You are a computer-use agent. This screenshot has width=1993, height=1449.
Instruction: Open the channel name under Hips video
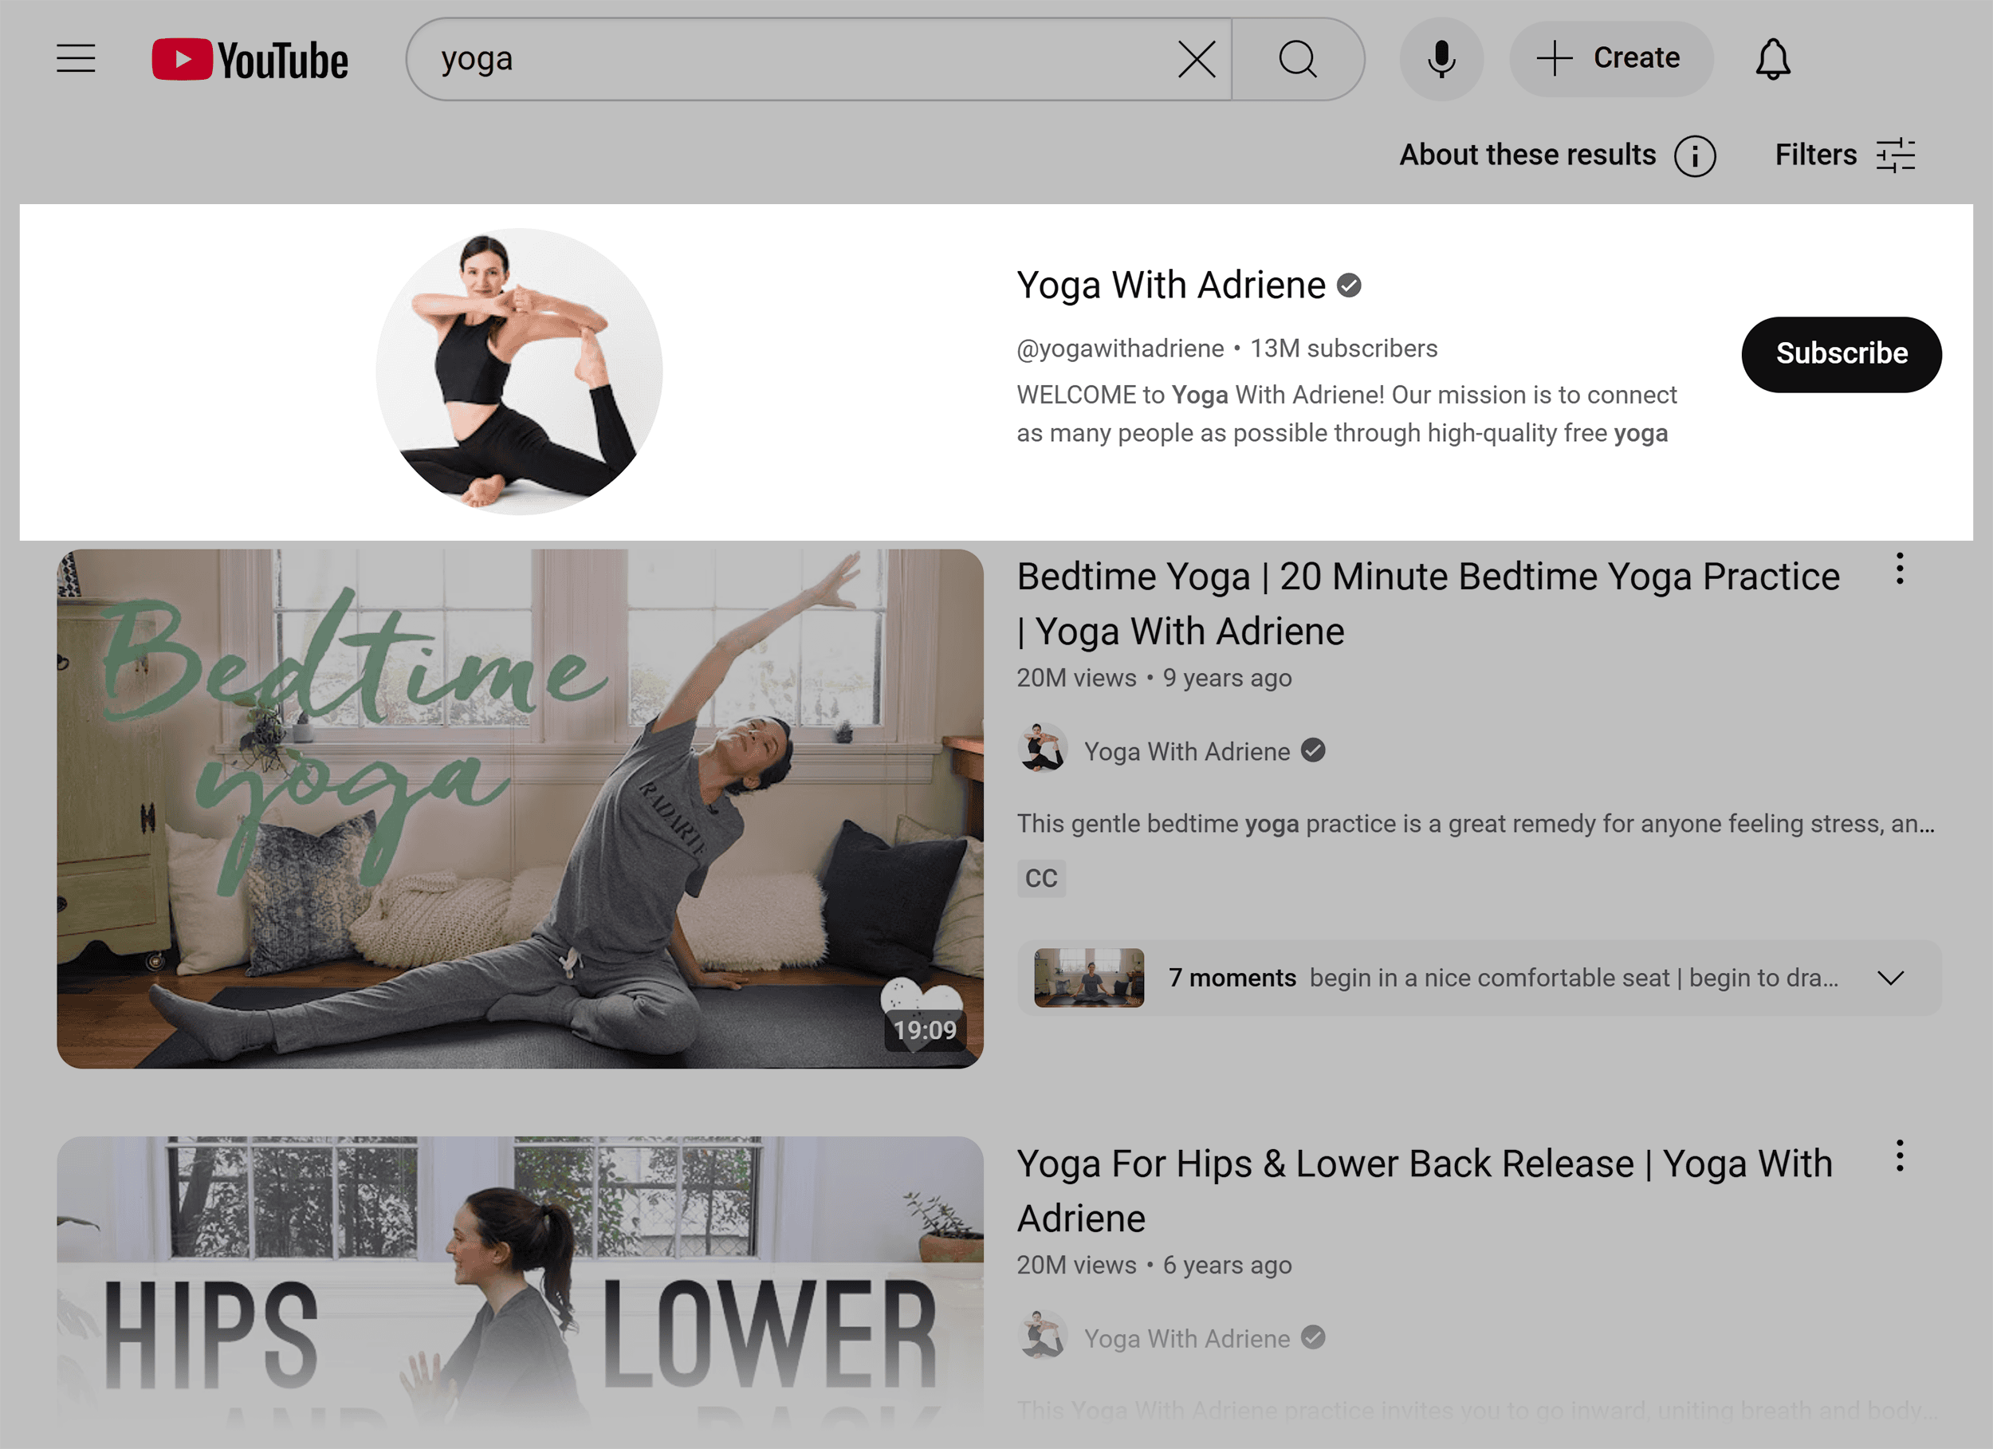(1186, 1338)
